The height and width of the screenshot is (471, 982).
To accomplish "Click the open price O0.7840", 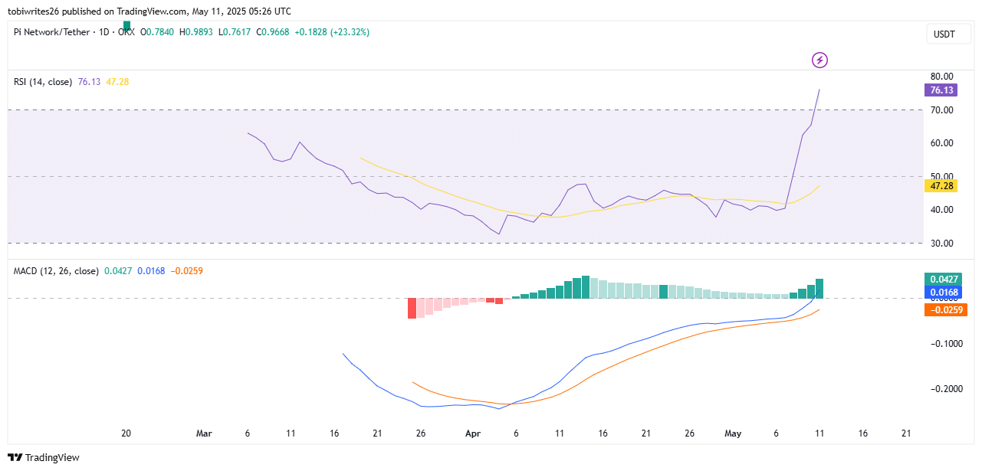I will click(158, 32).
